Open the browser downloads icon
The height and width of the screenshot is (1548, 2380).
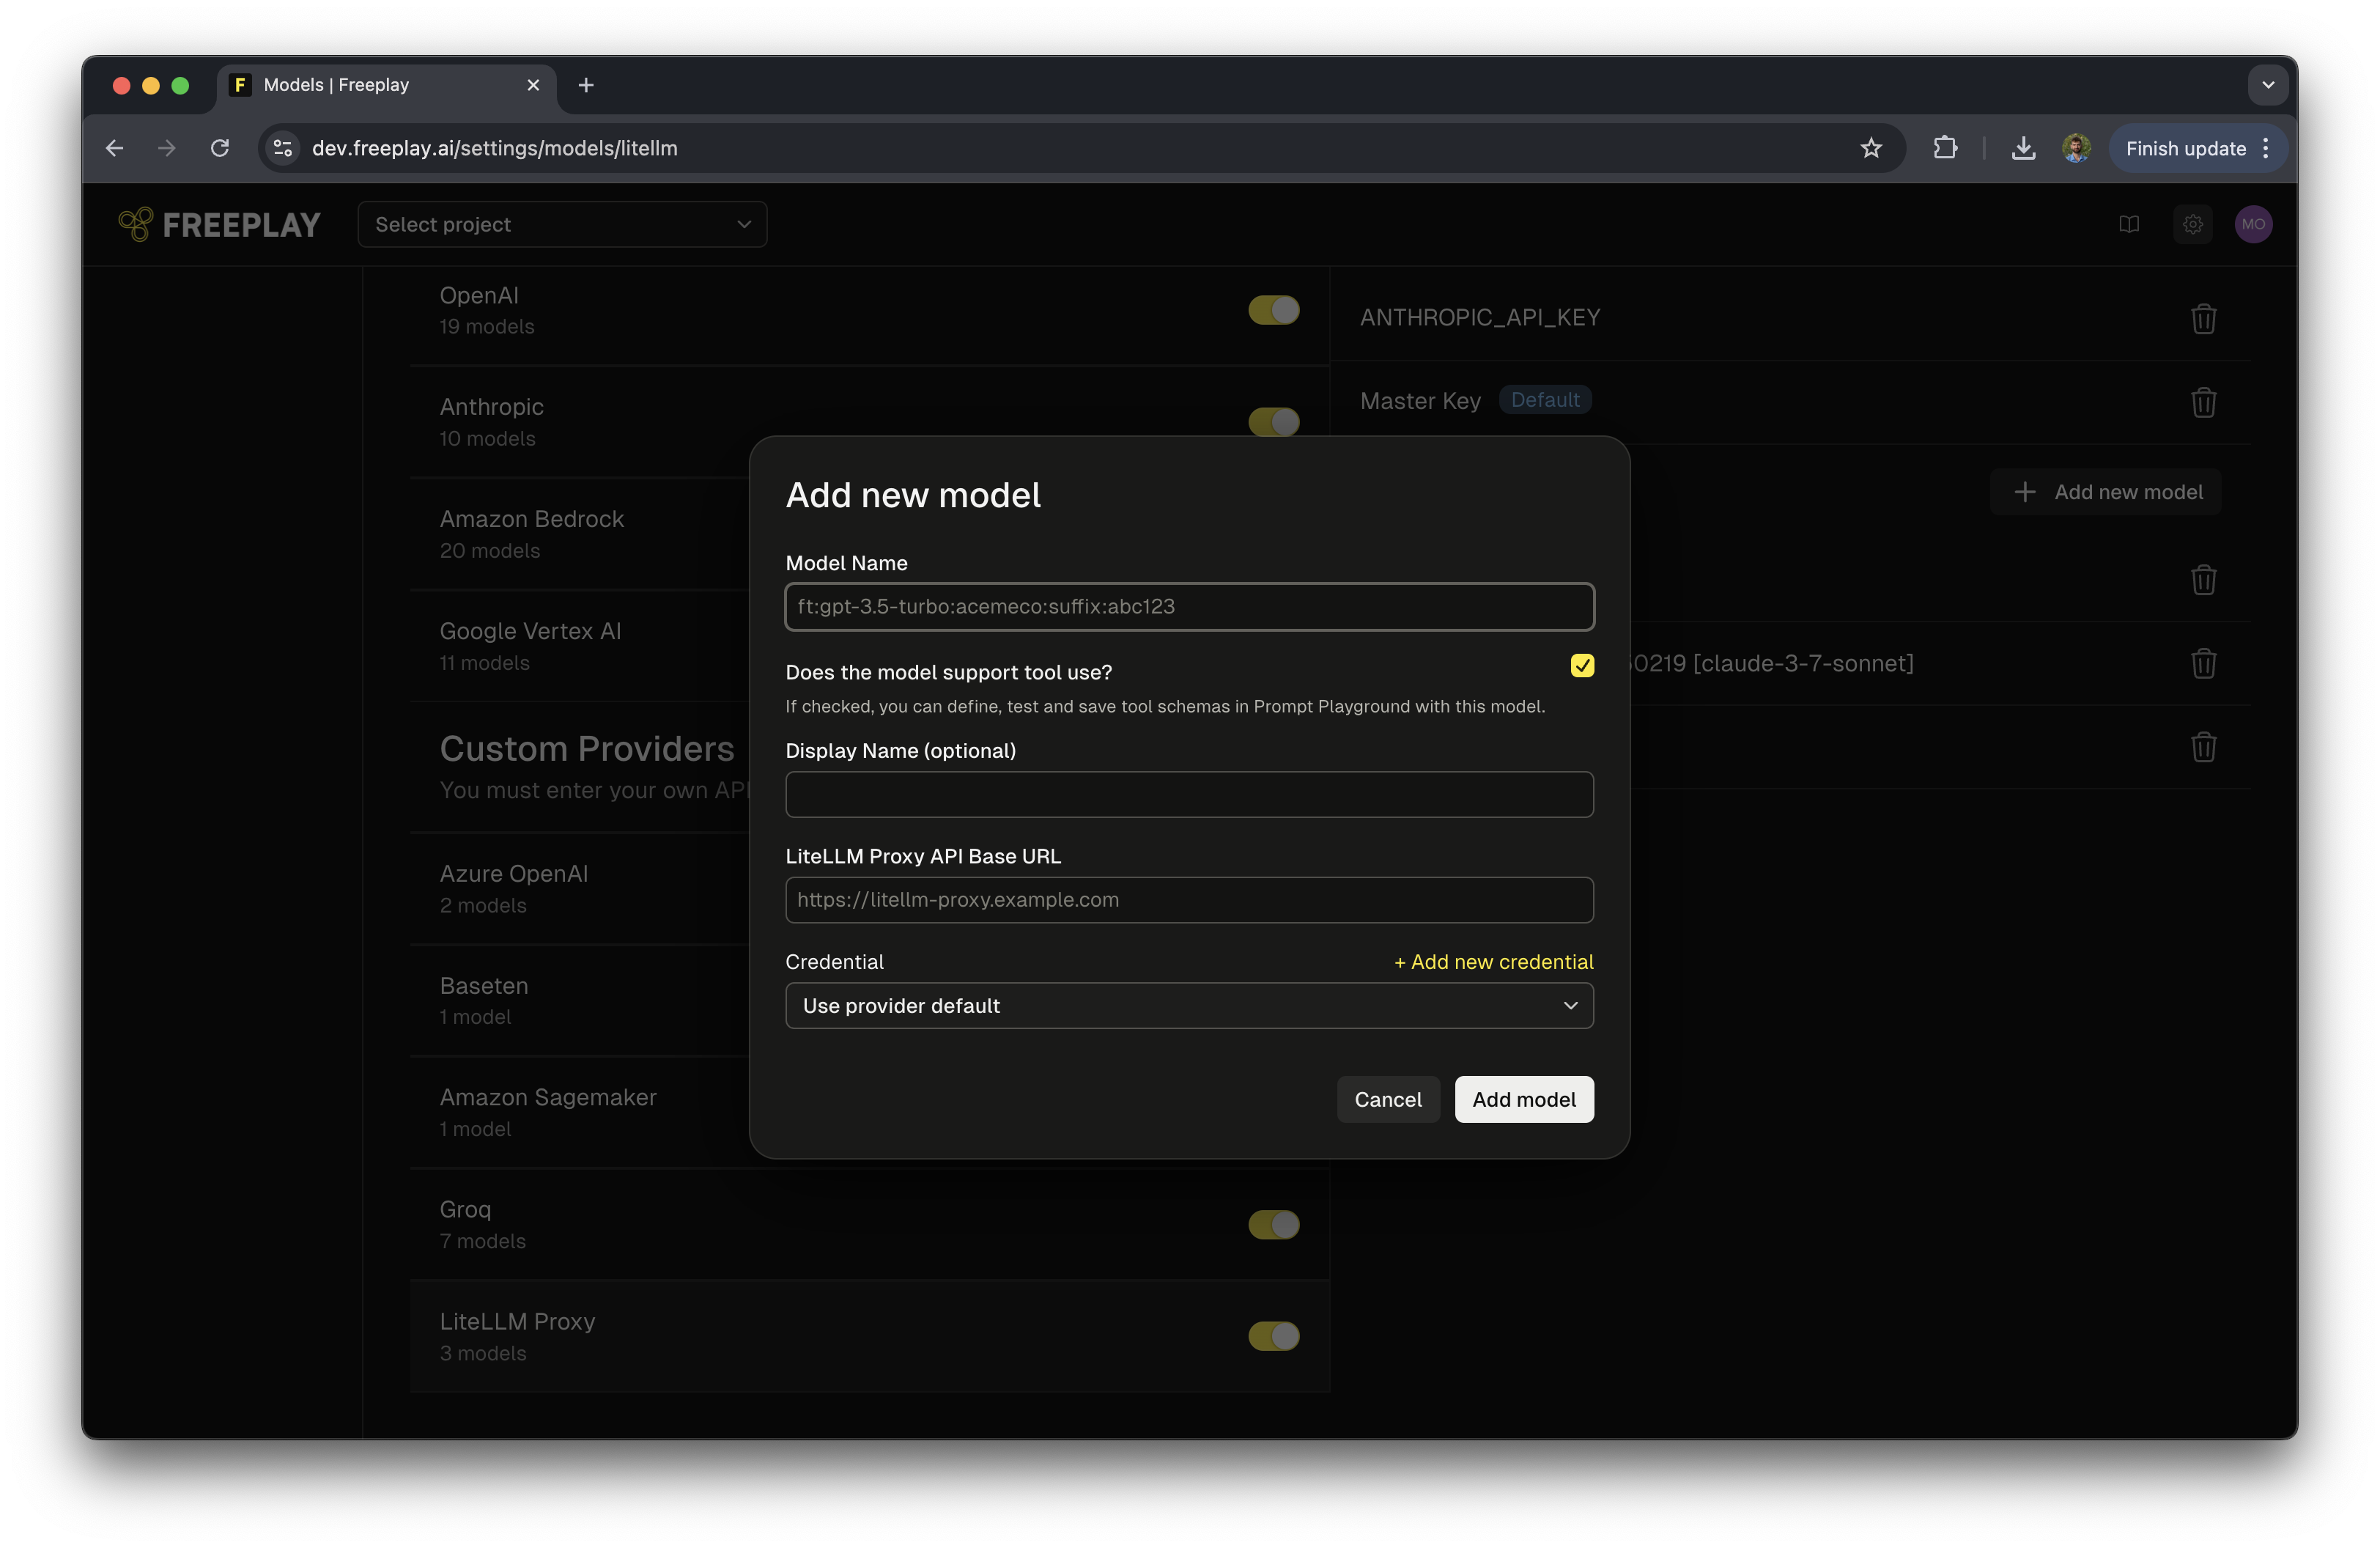click(x=2023, y=148)
